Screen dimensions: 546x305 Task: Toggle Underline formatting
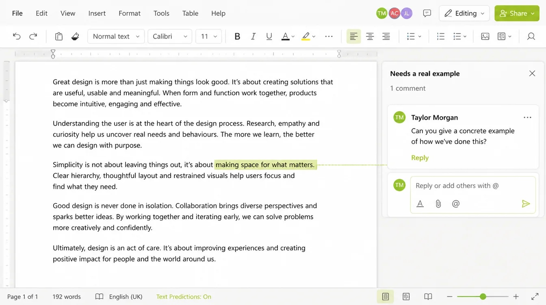[x=269, y=37]
